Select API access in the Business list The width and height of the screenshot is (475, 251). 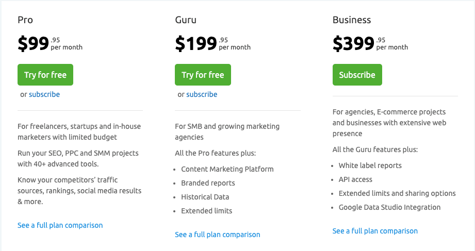click(x=355, y=179)
